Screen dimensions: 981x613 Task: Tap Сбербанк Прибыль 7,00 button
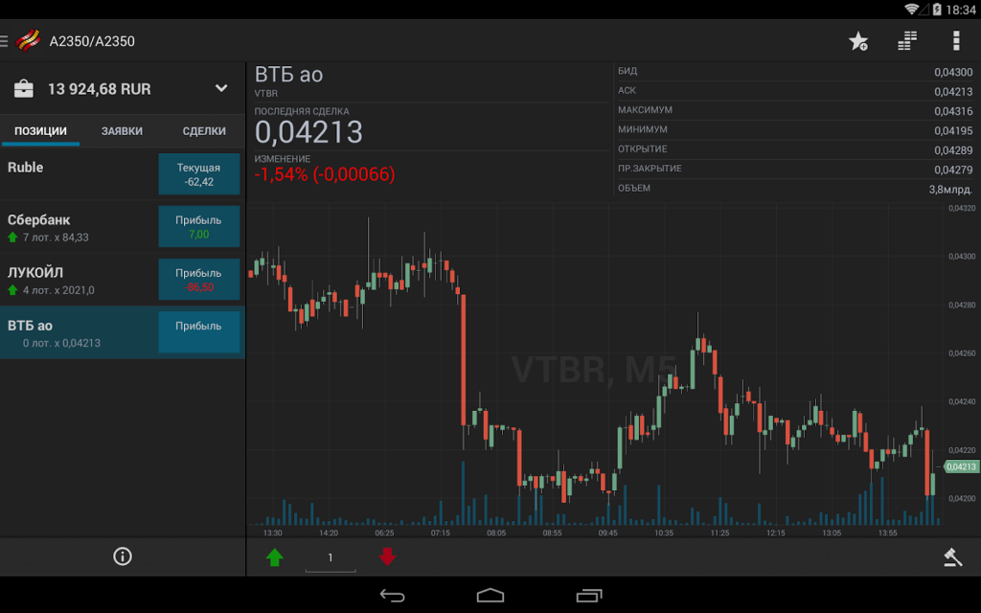(199, 227)
